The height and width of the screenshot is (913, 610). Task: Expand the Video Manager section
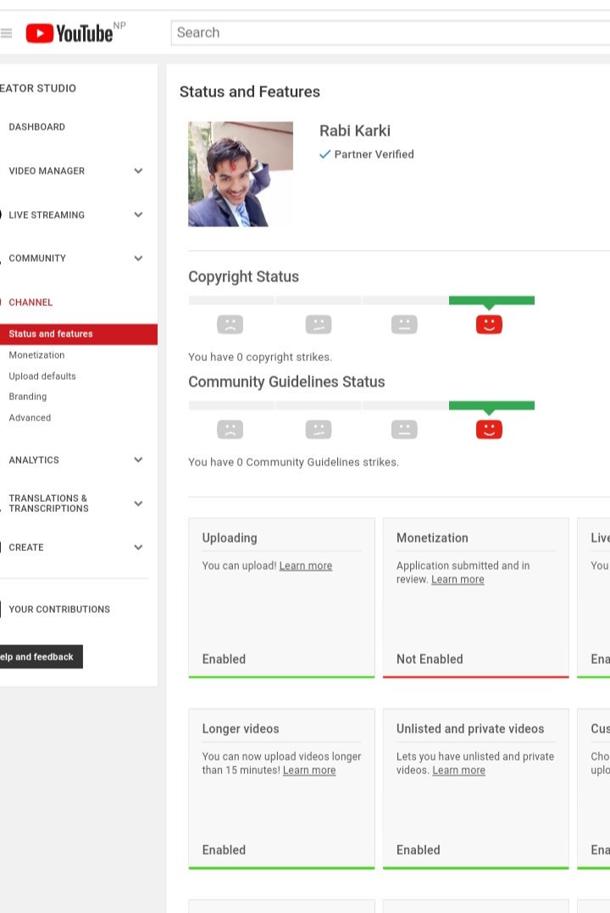(138, 170)
